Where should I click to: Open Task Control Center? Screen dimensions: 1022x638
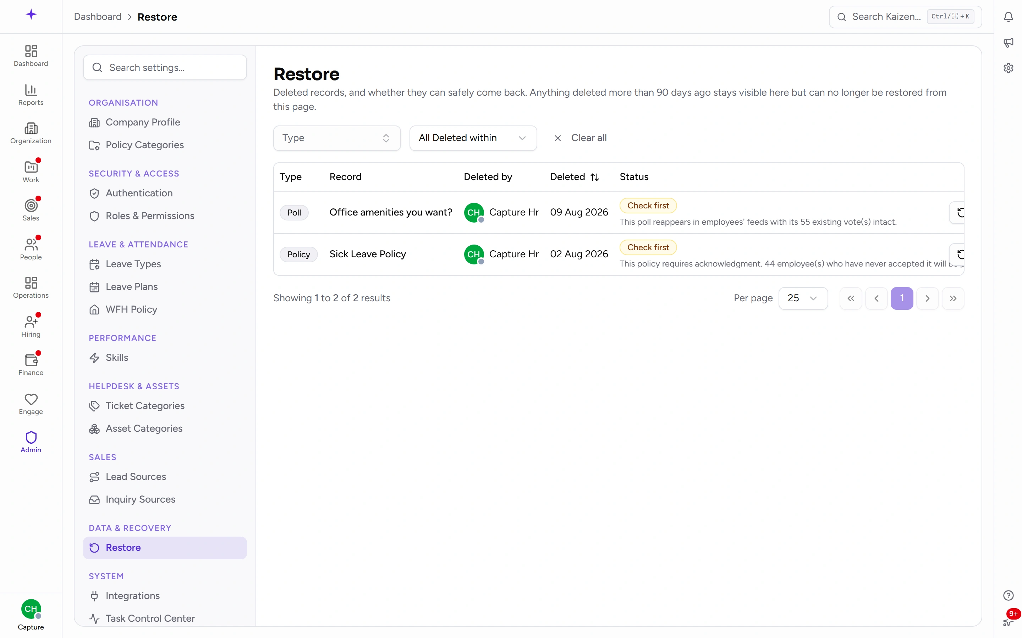coord(165,619)
